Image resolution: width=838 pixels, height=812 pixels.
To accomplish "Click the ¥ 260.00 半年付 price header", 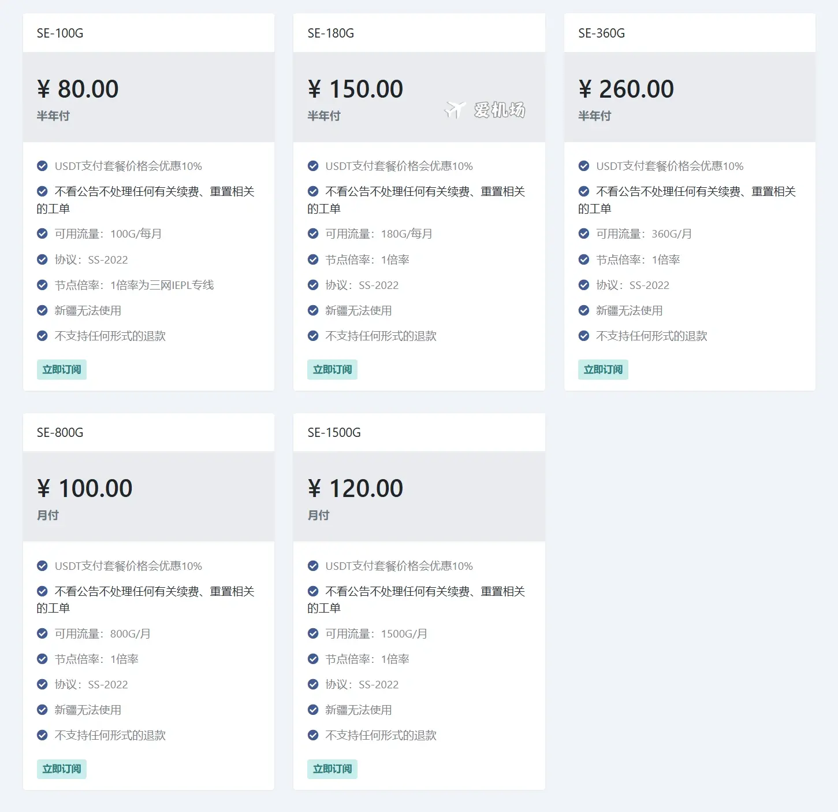I will click(x=626, y=97).
